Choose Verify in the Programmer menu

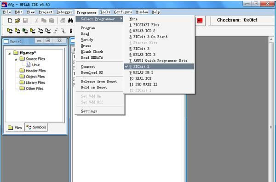pos(99,40)
